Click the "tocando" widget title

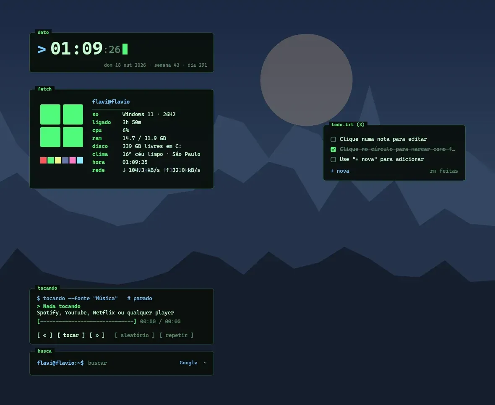47,288
